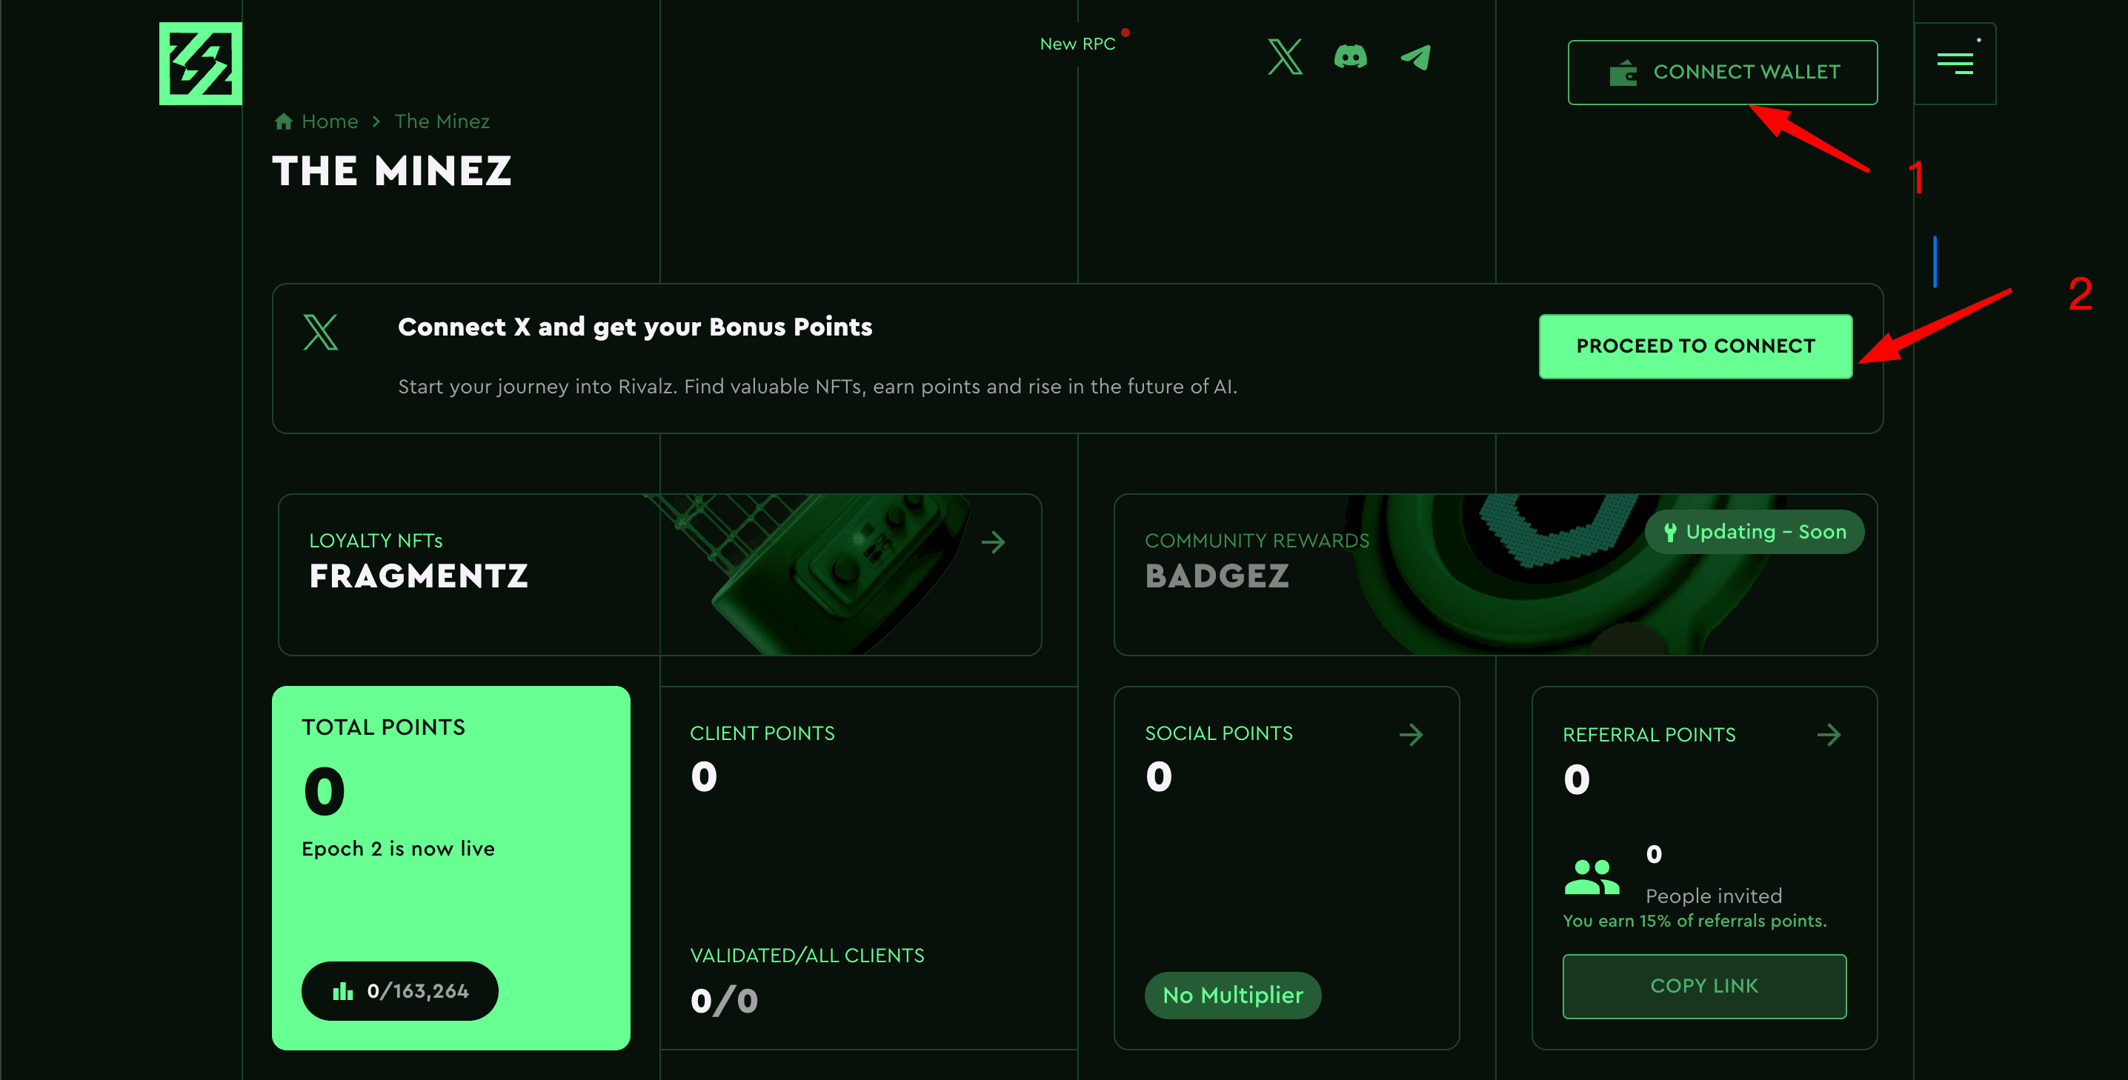Click the Social Points label
The image size is (2128, 1080).
[1218, 733]
